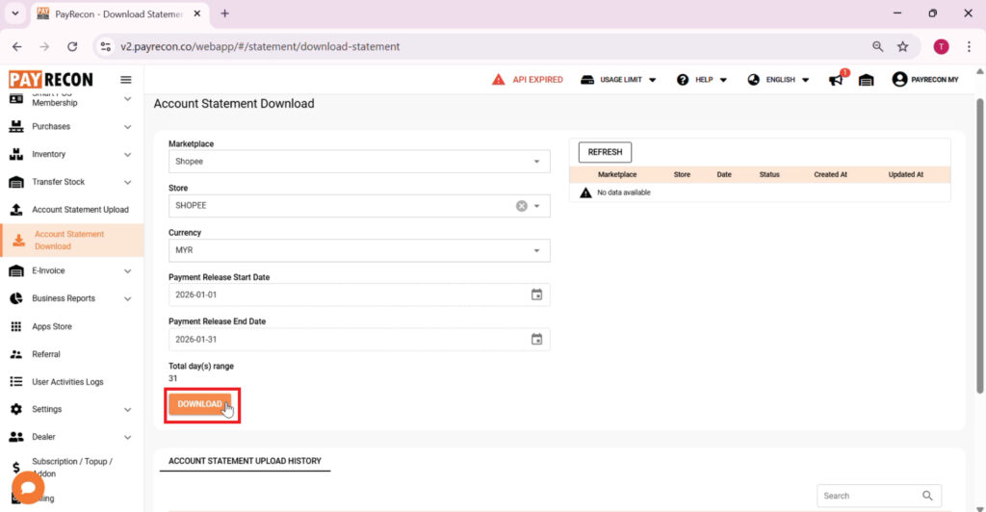Click the browser address bar URL
986x512 pixels.
260,46
